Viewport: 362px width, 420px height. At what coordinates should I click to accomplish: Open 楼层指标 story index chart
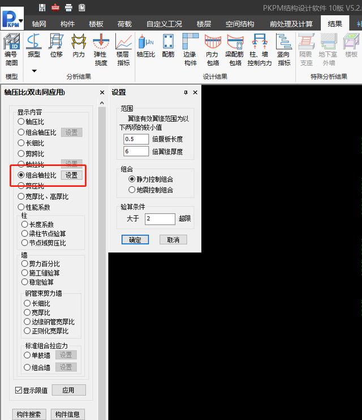pos(123,50)
